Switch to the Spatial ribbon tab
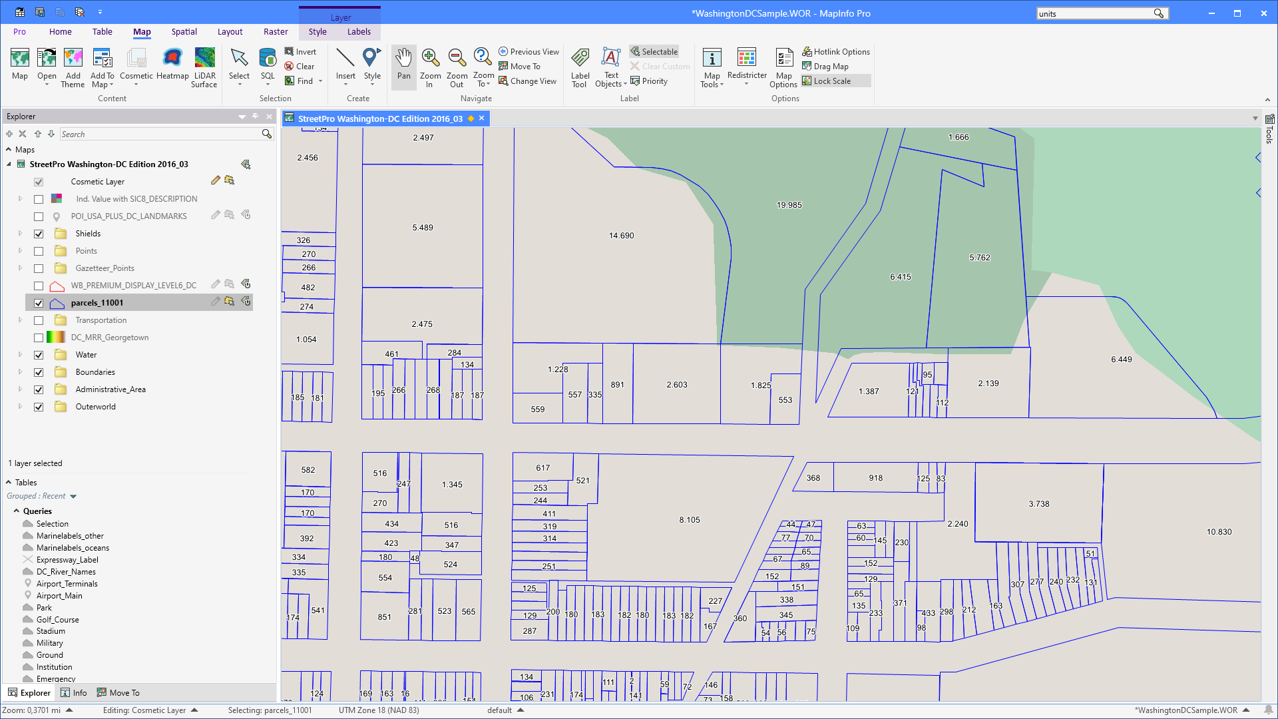This screenshot has height=719, width=1278. coord(184,31)
